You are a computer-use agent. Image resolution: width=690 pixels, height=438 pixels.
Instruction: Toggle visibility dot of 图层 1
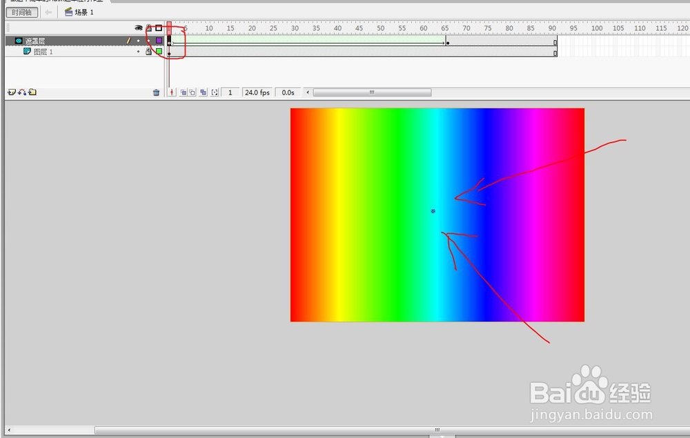point(139,52)
